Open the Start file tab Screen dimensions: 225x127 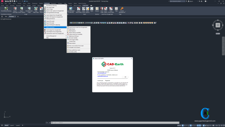(x=6, y=17)
